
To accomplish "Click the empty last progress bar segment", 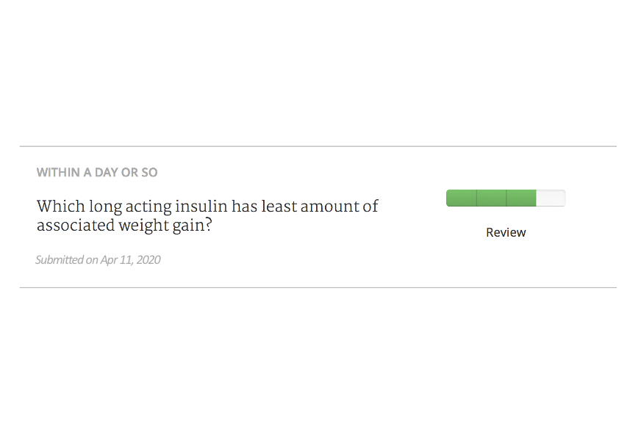I will 551,198.
